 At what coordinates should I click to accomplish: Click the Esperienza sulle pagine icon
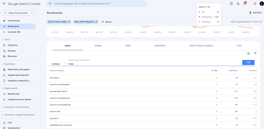point(4,69)
